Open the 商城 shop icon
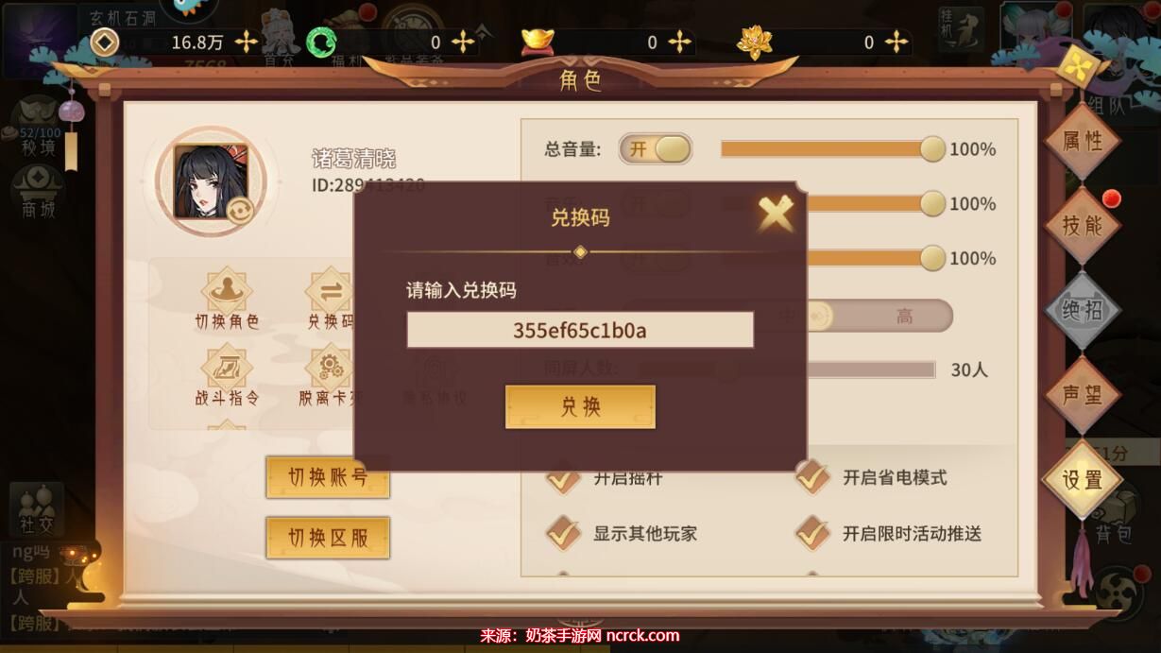The width and height of the screenshot is (1161, 653). [x=39, y=192]
